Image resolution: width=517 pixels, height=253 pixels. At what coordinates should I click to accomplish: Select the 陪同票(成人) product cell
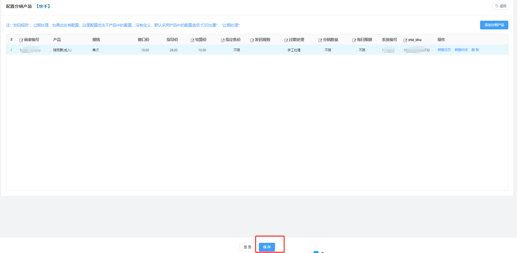[x=62, y=50]
